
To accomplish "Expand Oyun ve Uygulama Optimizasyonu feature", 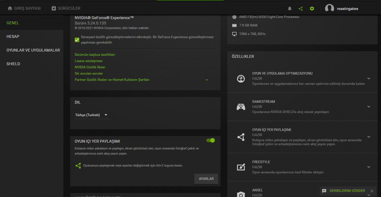I will [369, 79].
